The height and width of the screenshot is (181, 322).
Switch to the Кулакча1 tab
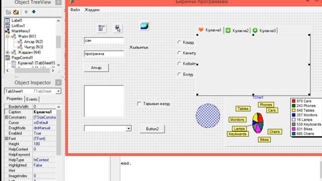coord(210,30)
